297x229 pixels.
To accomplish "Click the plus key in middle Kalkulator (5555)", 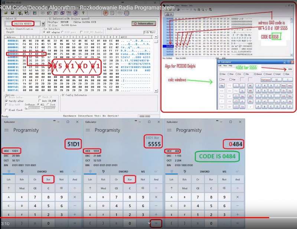I will 156,215.
